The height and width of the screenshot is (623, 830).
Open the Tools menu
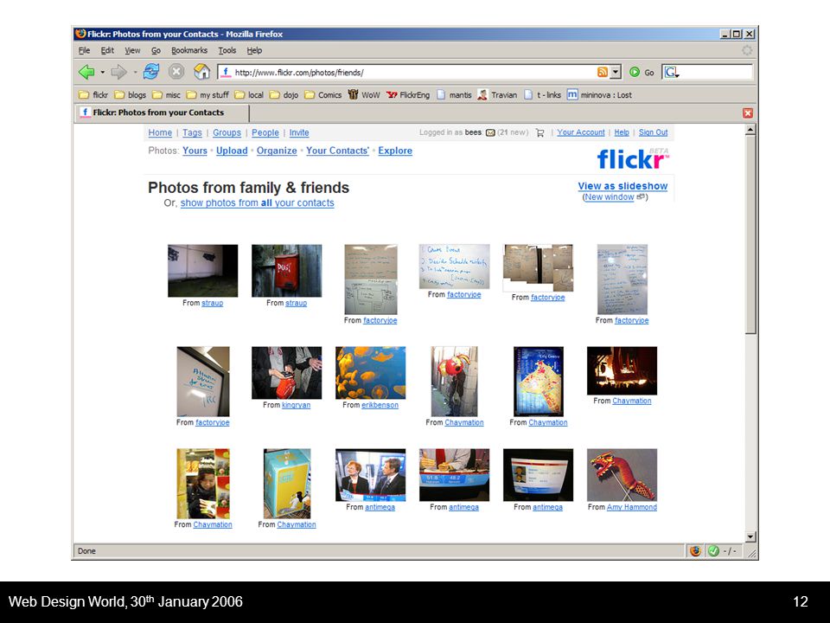[227, 50]
